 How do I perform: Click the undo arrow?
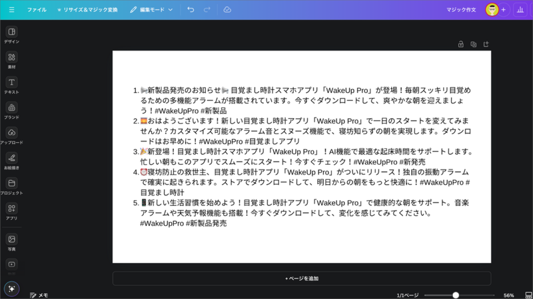(191, 10)
